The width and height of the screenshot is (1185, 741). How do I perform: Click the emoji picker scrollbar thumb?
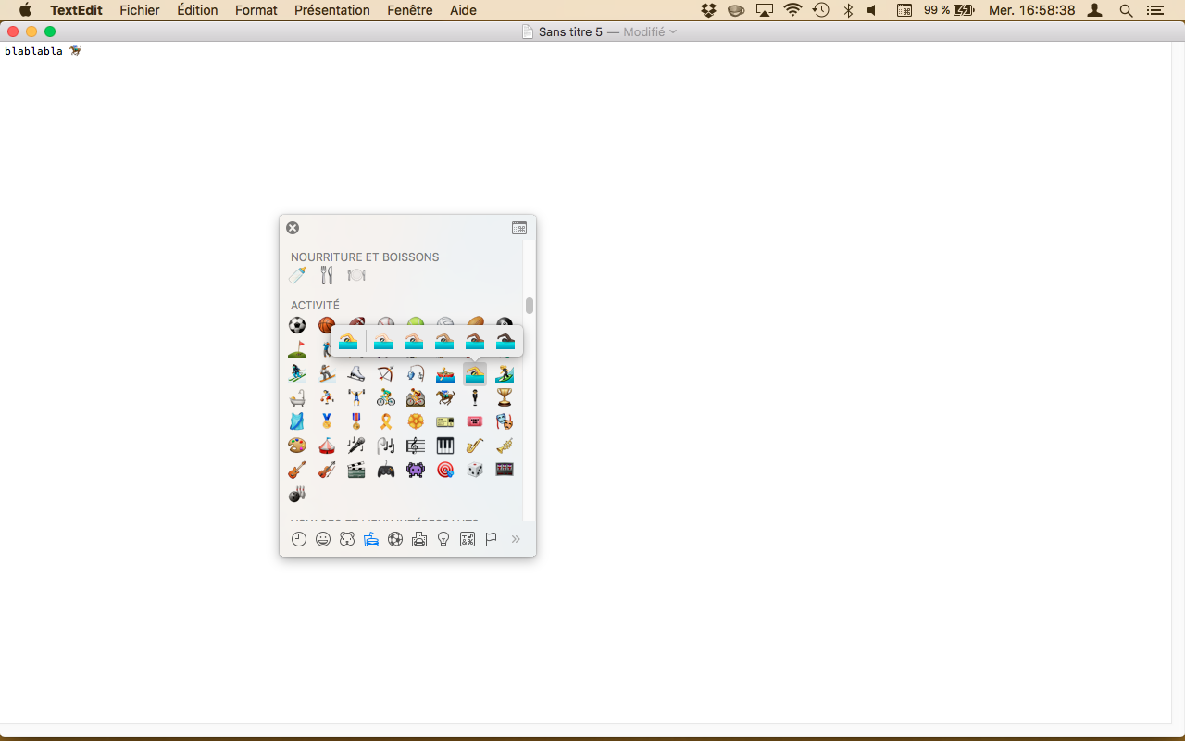(x=530, y=306)
